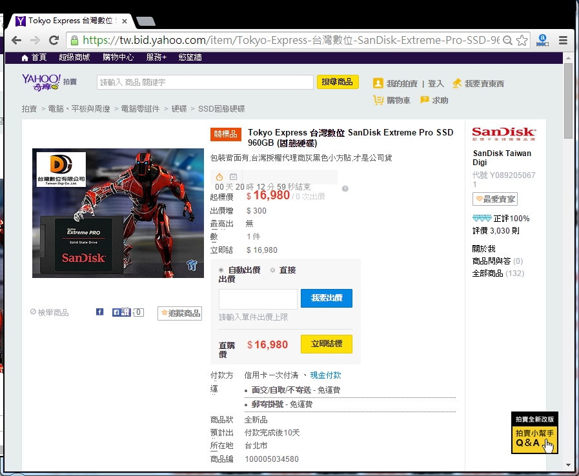Focus the product keyword search field

(205, 83)
